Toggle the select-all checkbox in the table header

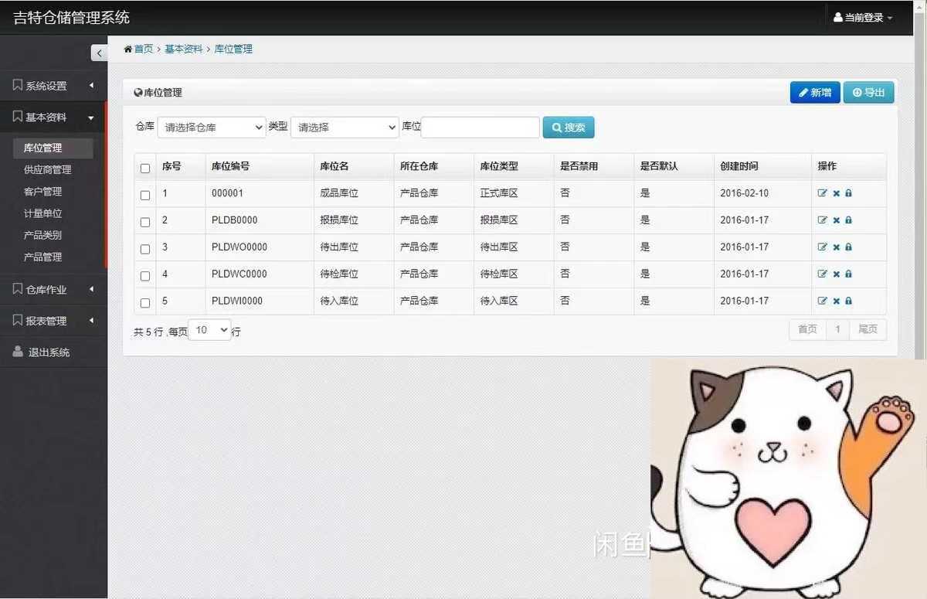tap(145, 168)
